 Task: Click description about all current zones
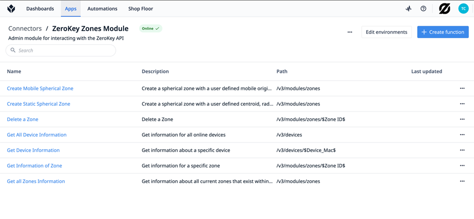coord(208,181)
